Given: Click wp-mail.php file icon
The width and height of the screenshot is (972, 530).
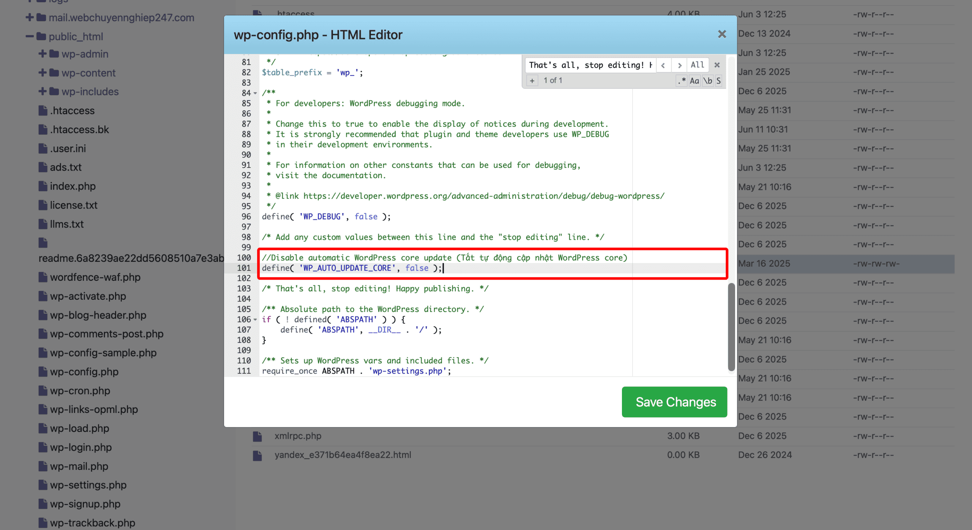Looking at the screenshot, I should 43,466.
